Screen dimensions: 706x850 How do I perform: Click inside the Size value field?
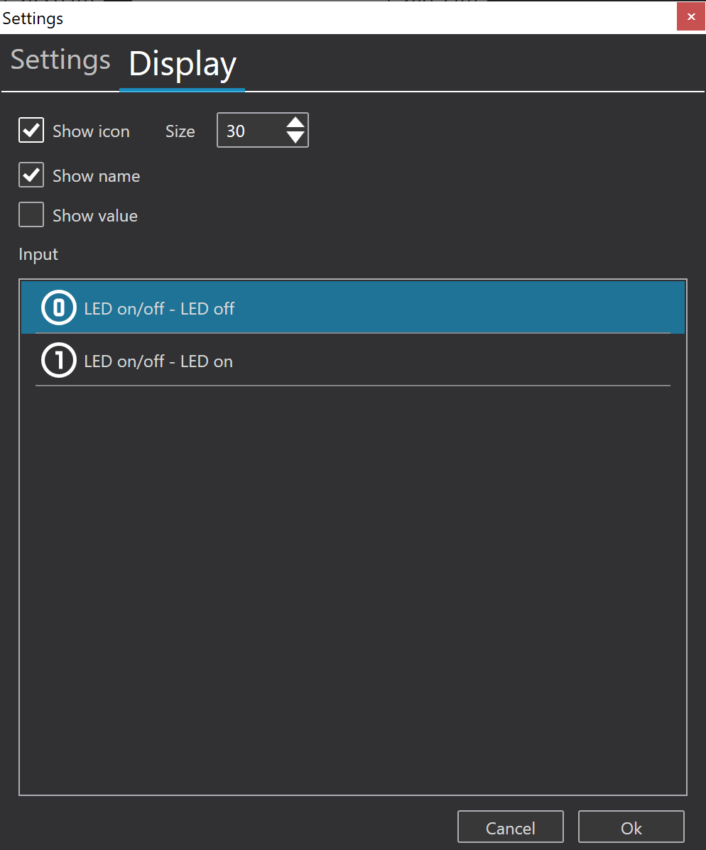pyautogui.click(x=250, y=131)
